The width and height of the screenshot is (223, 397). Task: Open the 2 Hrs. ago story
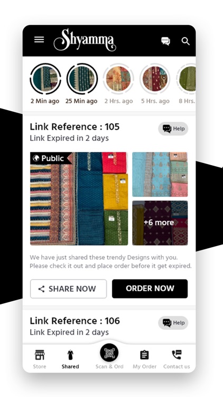(x=118, y=79)
